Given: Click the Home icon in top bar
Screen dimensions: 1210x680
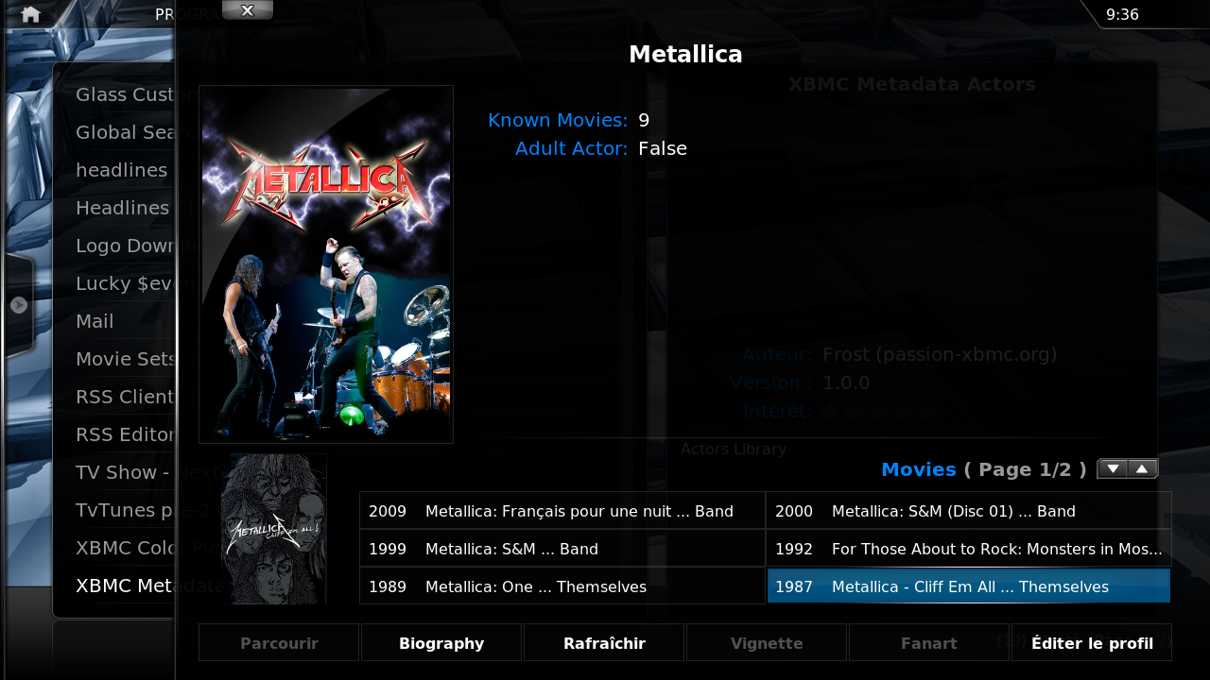Looking at the screenshot, I should pyautogui.click(x=30, y=14).
